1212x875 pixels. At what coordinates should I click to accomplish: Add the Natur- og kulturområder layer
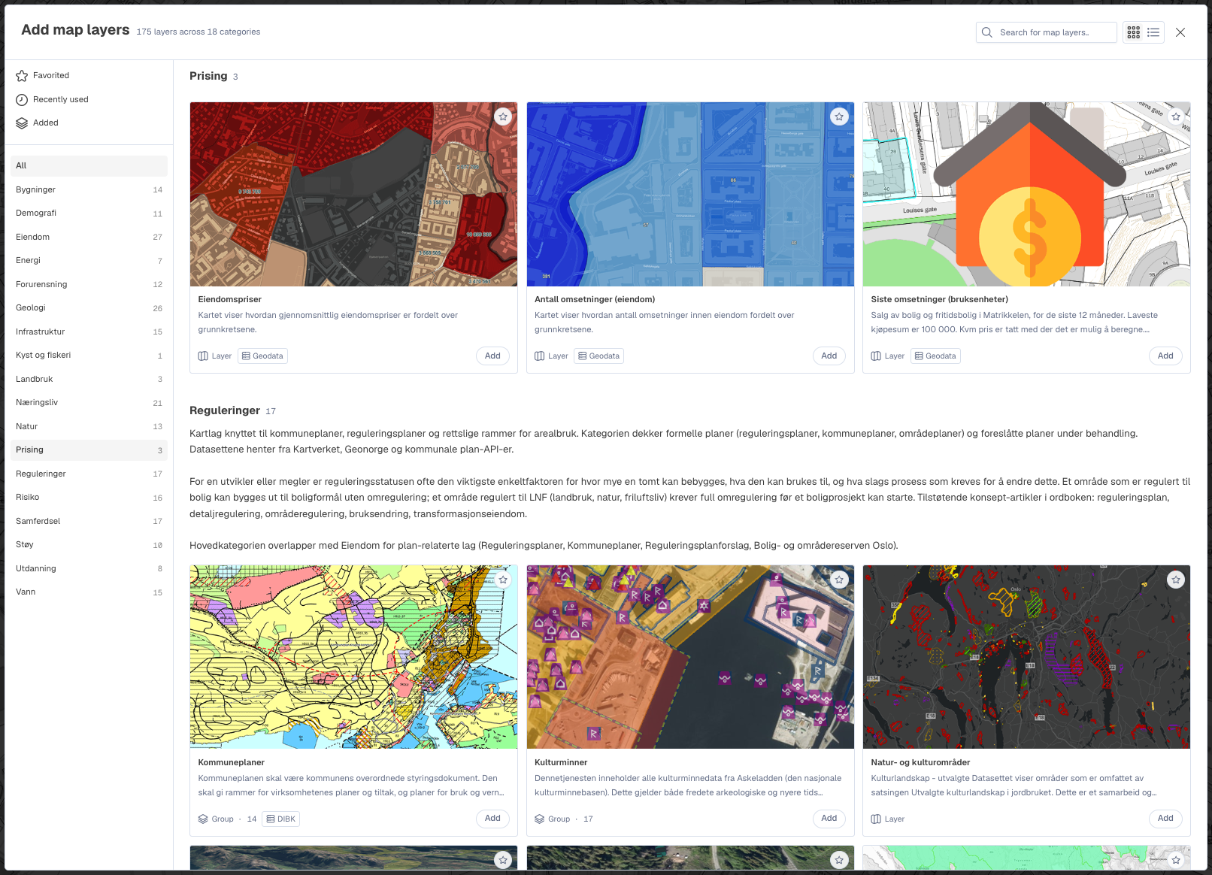(x=1165, y=819)
